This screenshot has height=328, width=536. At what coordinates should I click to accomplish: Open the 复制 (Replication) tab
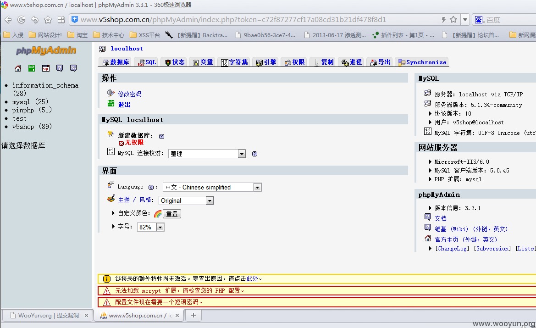pos(323,62)
